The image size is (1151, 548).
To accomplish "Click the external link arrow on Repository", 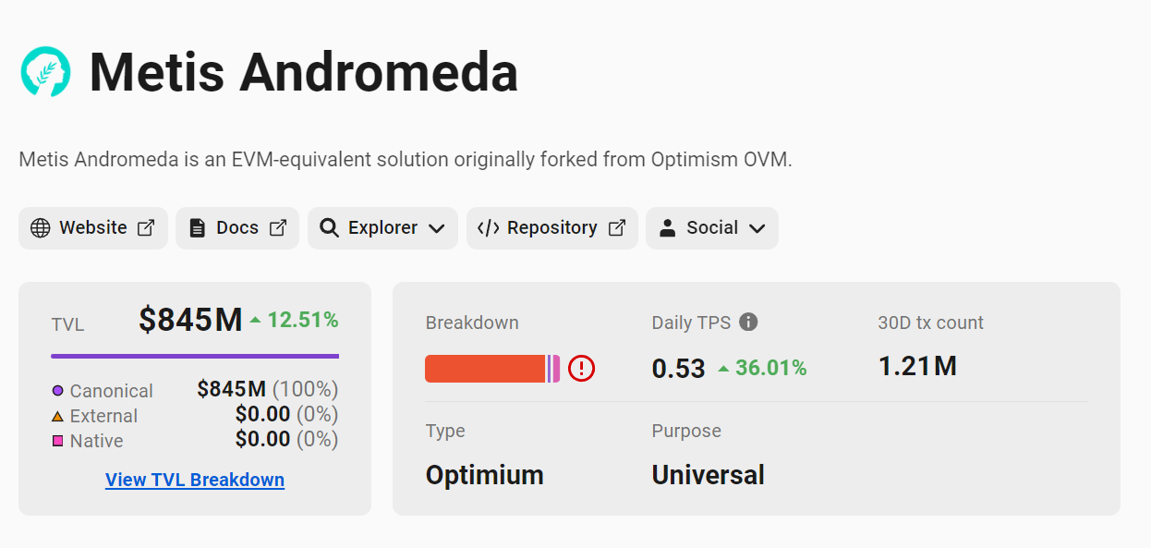I will pos(617,228).
